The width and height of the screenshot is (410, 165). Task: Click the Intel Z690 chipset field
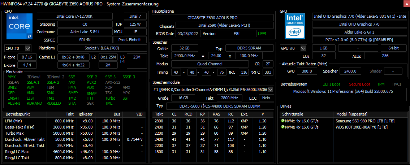(x=225, y=26)
